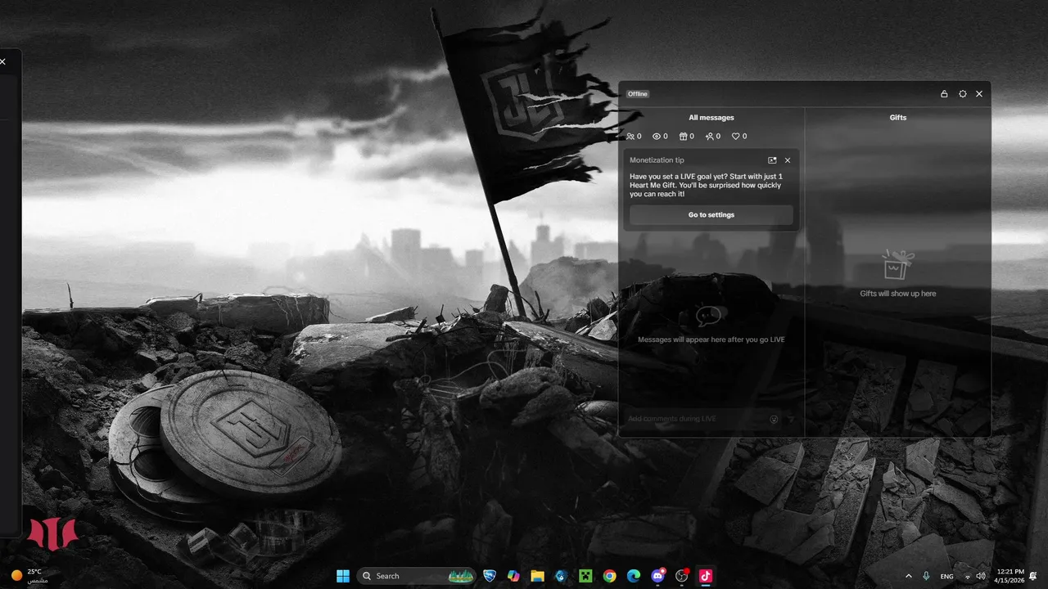The height and width of the screenshot is (589, 1048).
Task: Click the microphone tray icon
Action: pos(926,576)
